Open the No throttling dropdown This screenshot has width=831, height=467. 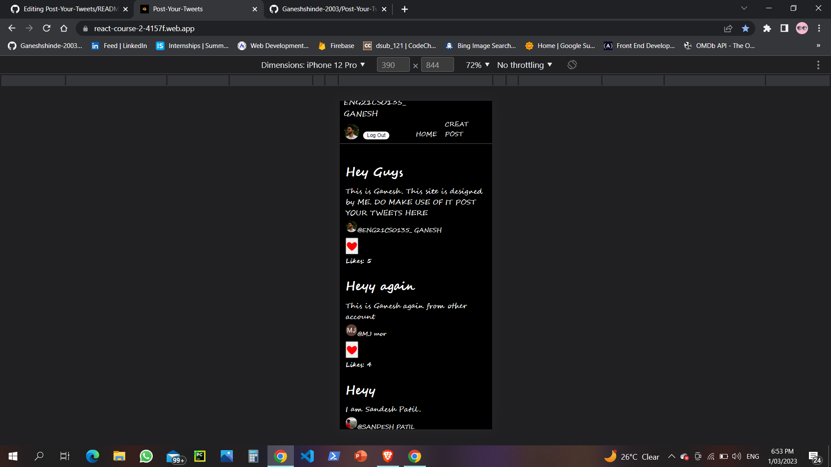pyautogui.click(x=525, y=65)
